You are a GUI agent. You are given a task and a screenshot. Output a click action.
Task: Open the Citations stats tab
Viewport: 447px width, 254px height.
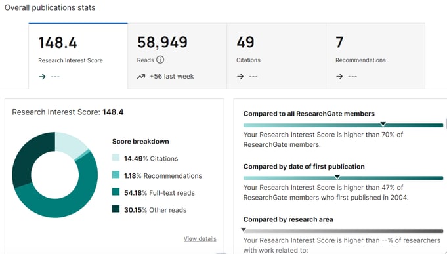276,56
